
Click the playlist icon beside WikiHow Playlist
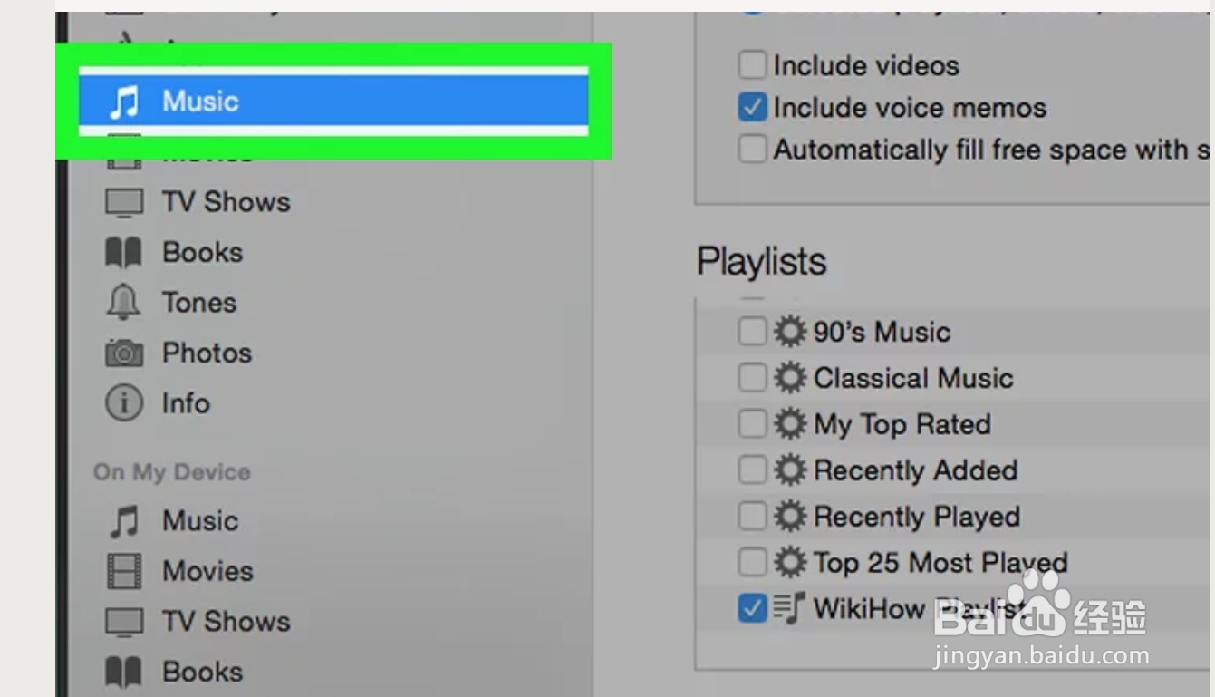coord(789,609)
